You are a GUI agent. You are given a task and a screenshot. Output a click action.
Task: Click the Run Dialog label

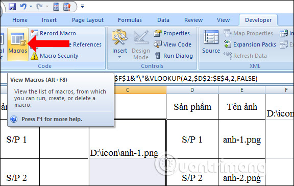click(178, 56)
